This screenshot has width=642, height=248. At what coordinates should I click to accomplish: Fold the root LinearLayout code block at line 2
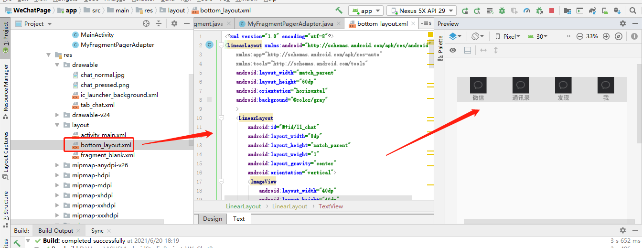[x=221, y=45]
